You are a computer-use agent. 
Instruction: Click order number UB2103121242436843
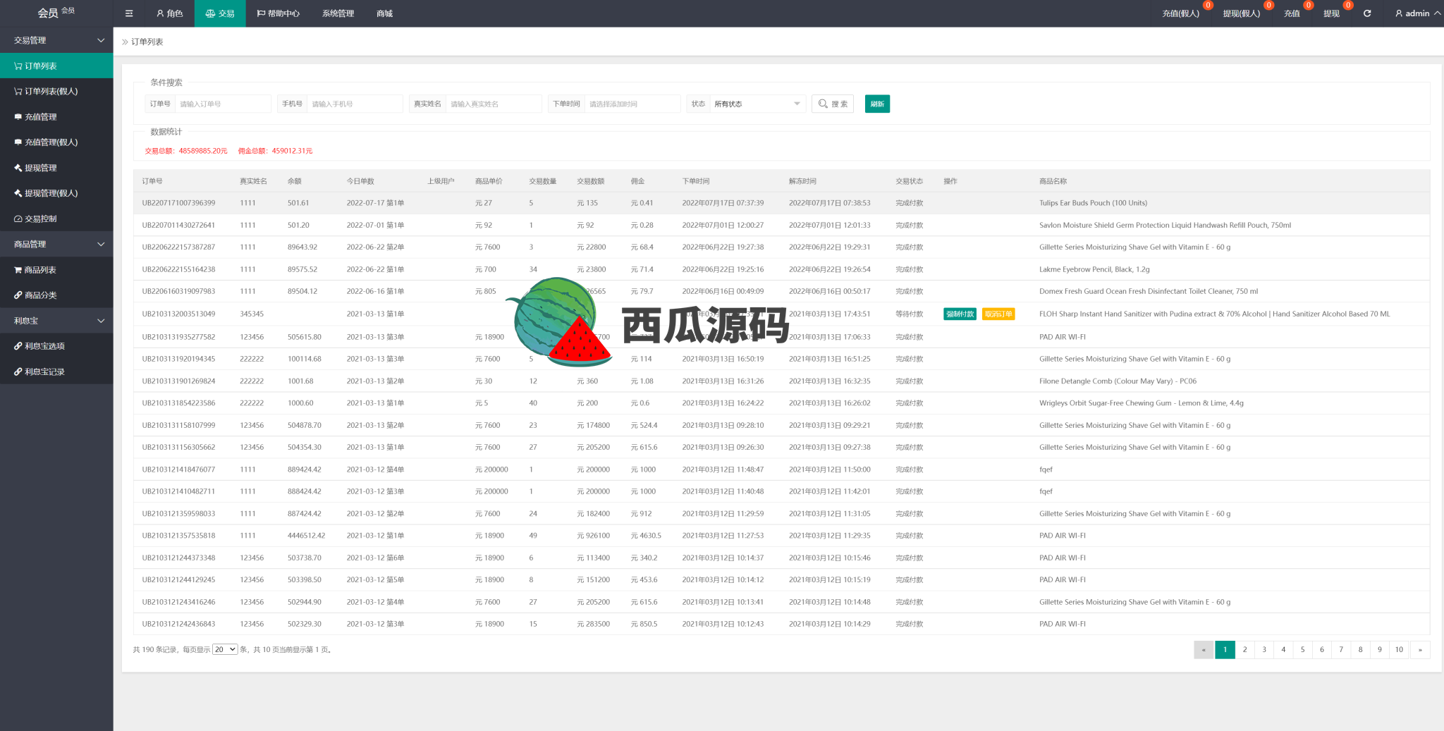pyautogui.click(x=178, y=624)
